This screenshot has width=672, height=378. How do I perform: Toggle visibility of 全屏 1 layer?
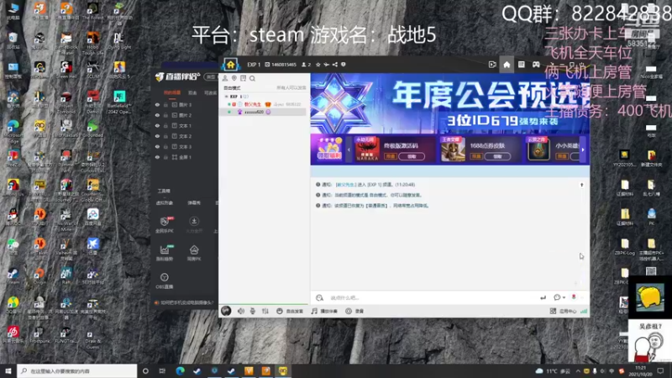pyautogui.click(x=157, y=157)
